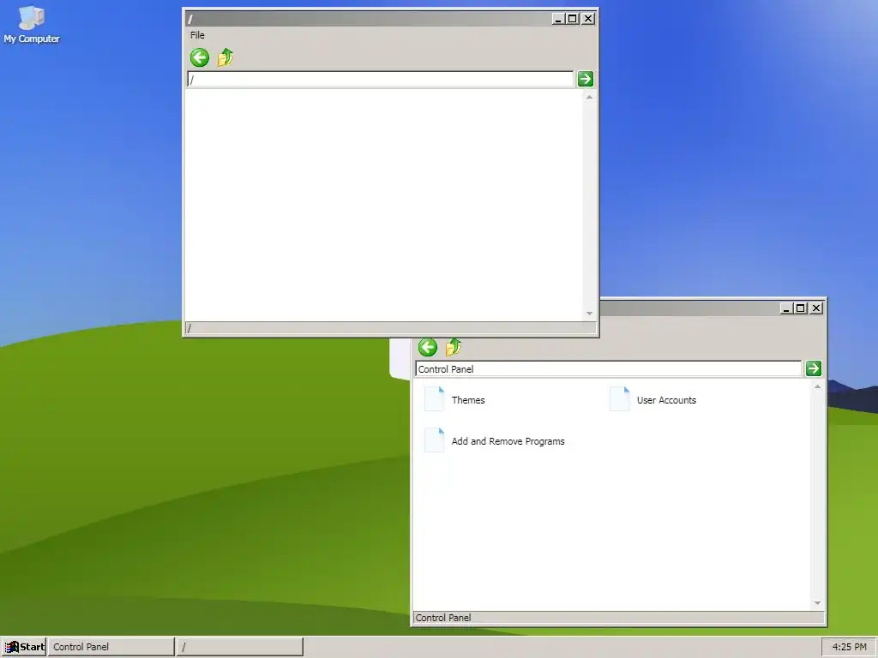The height and width of the screenshot is (658, 878).
Task: Click the Up folder icon in the / window
Action: 226,57
